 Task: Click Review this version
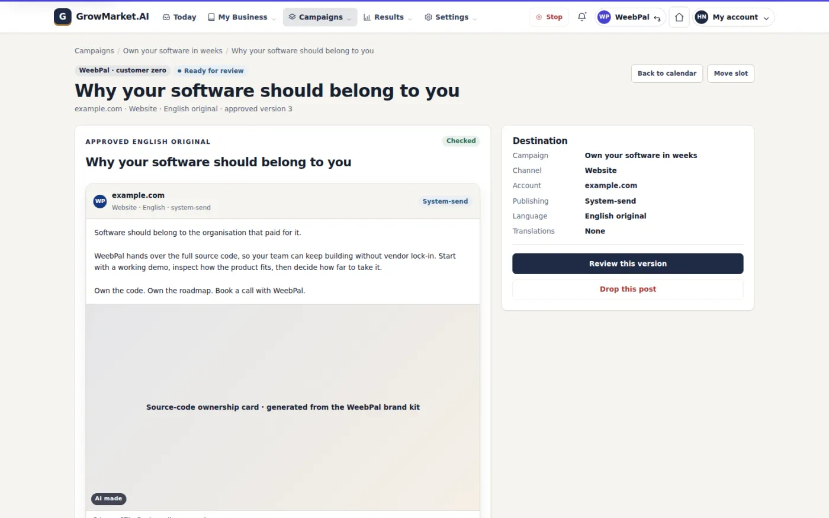628,263
